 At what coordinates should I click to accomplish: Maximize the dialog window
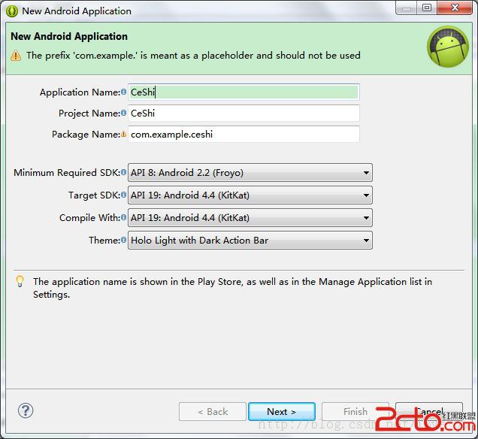427,8
